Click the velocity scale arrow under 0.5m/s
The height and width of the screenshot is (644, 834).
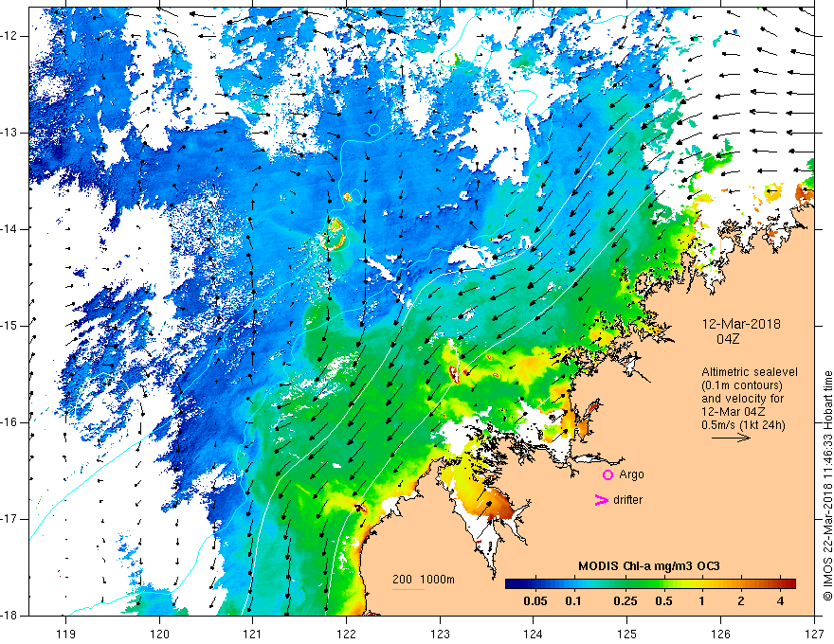tap(731, 438)
